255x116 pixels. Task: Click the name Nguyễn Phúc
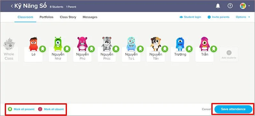click(x=107, y=56)
